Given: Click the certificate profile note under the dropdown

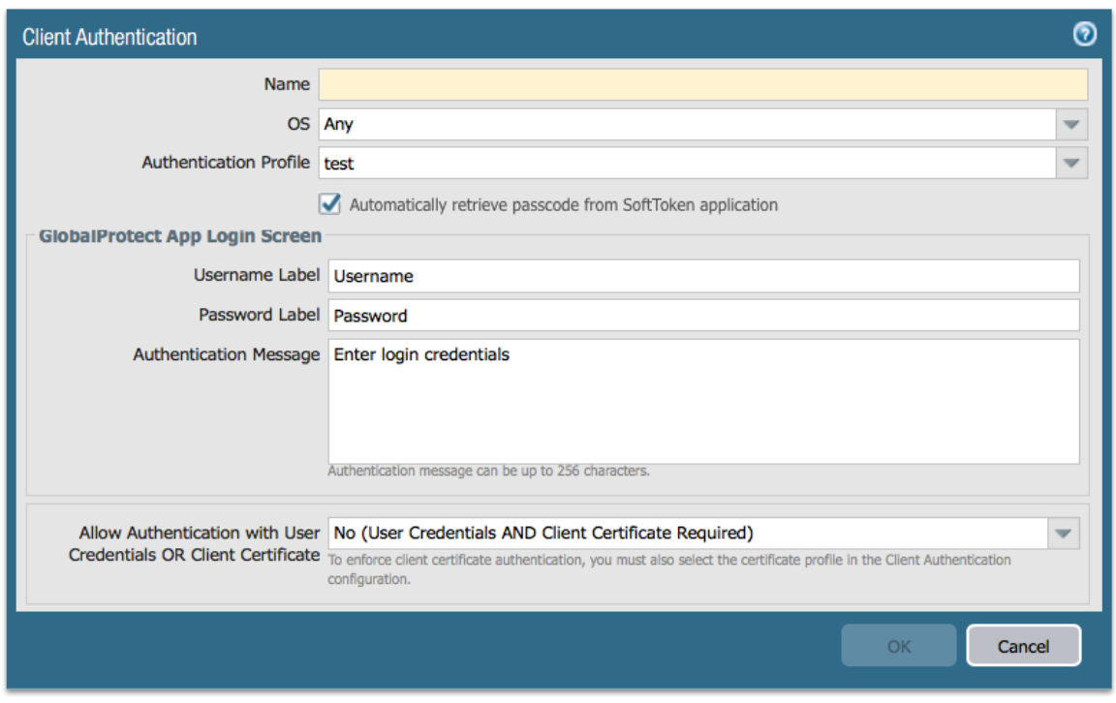Looking at the screenshot, I should coord(668,569).
